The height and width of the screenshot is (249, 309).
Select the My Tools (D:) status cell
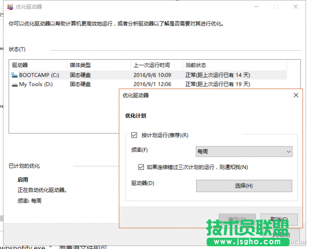pyautogui.click(x=217, y=85)
